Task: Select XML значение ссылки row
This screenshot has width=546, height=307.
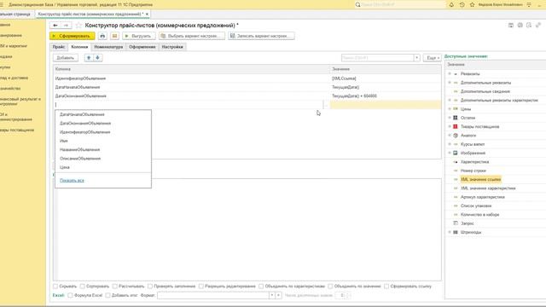Action: [x=480, y=179]
